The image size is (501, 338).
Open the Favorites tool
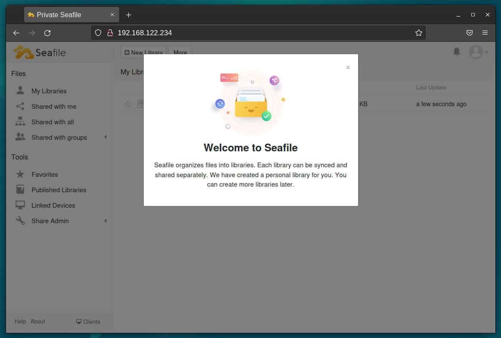click(45, 174)
